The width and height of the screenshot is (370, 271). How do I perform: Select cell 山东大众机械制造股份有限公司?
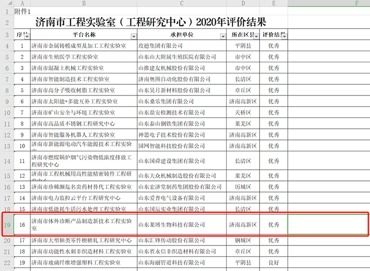(182, 175)
